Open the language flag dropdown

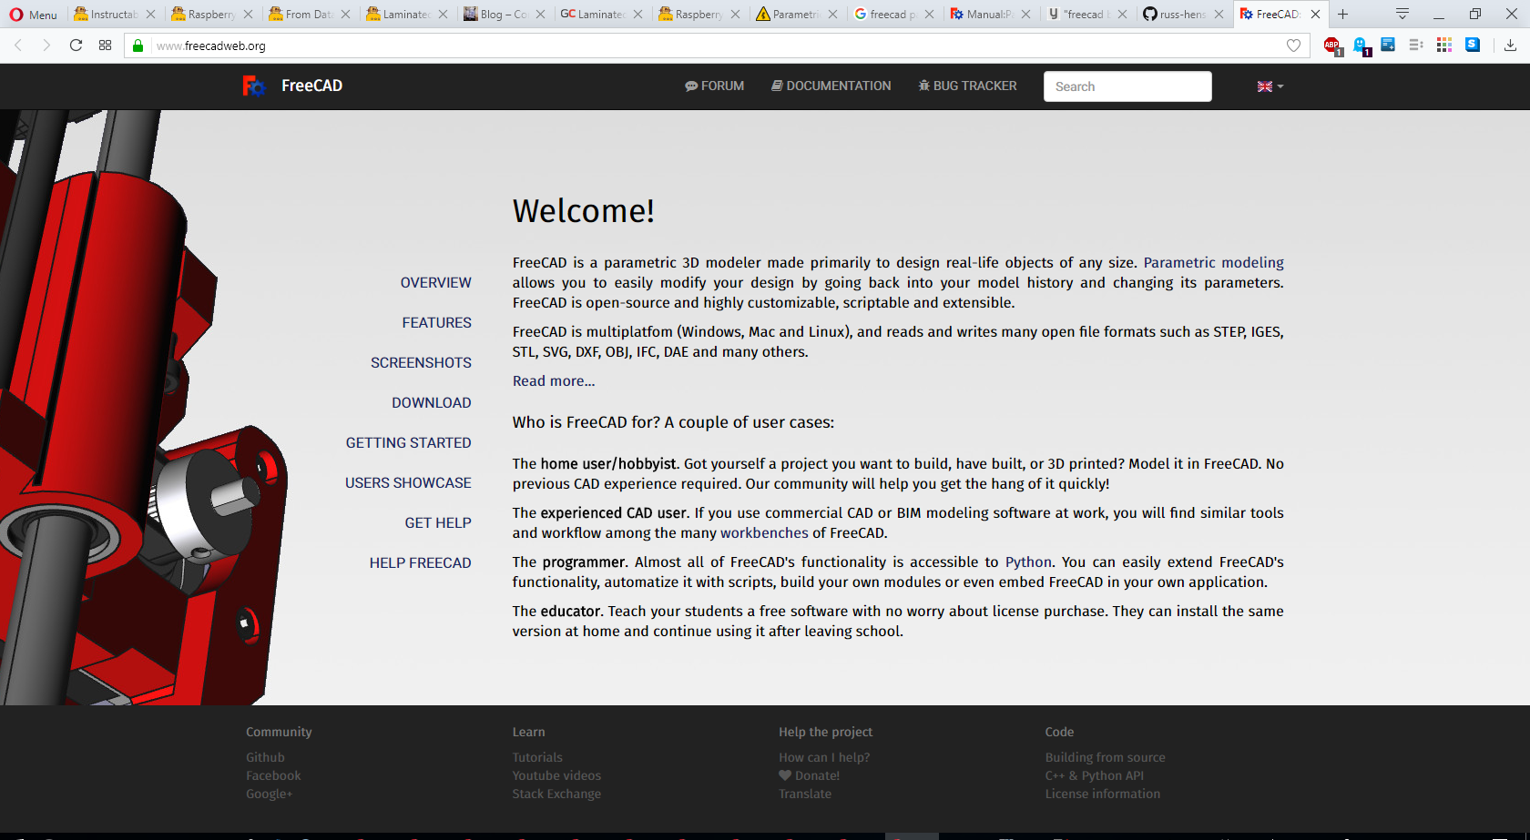[1270, 86]
